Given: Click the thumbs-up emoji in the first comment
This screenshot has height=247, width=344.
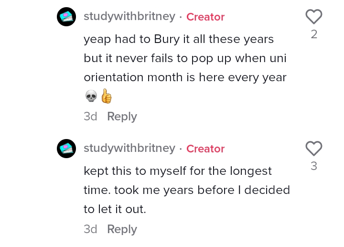Looking at the screenshot, I should 107,96.
